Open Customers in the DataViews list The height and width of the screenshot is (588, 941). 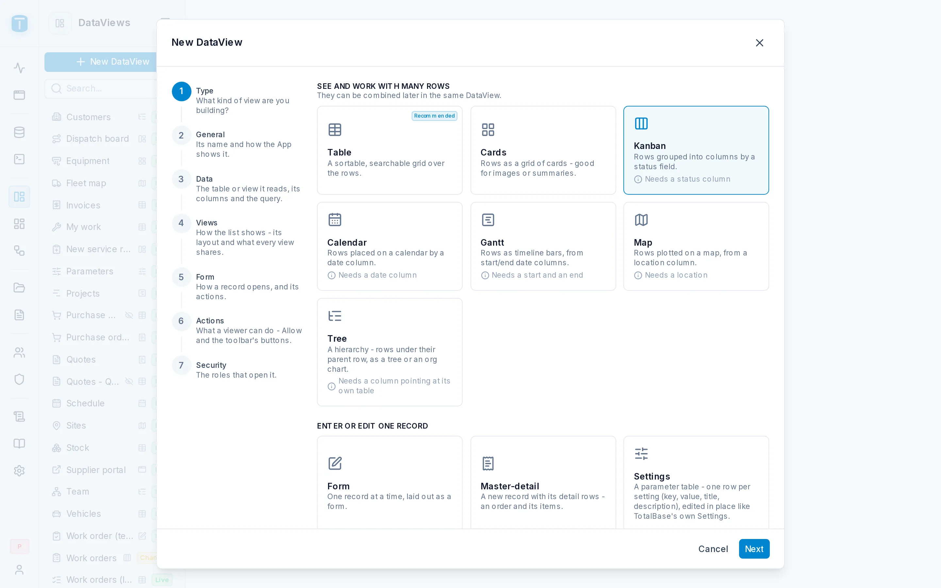(x=88, y=117)
